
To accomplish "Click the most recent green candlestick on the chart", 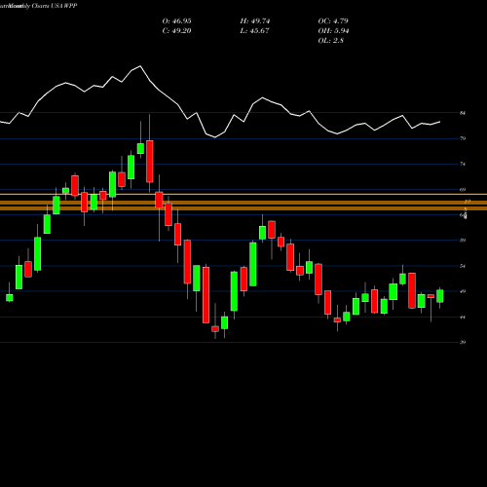I will click(440, 296).
